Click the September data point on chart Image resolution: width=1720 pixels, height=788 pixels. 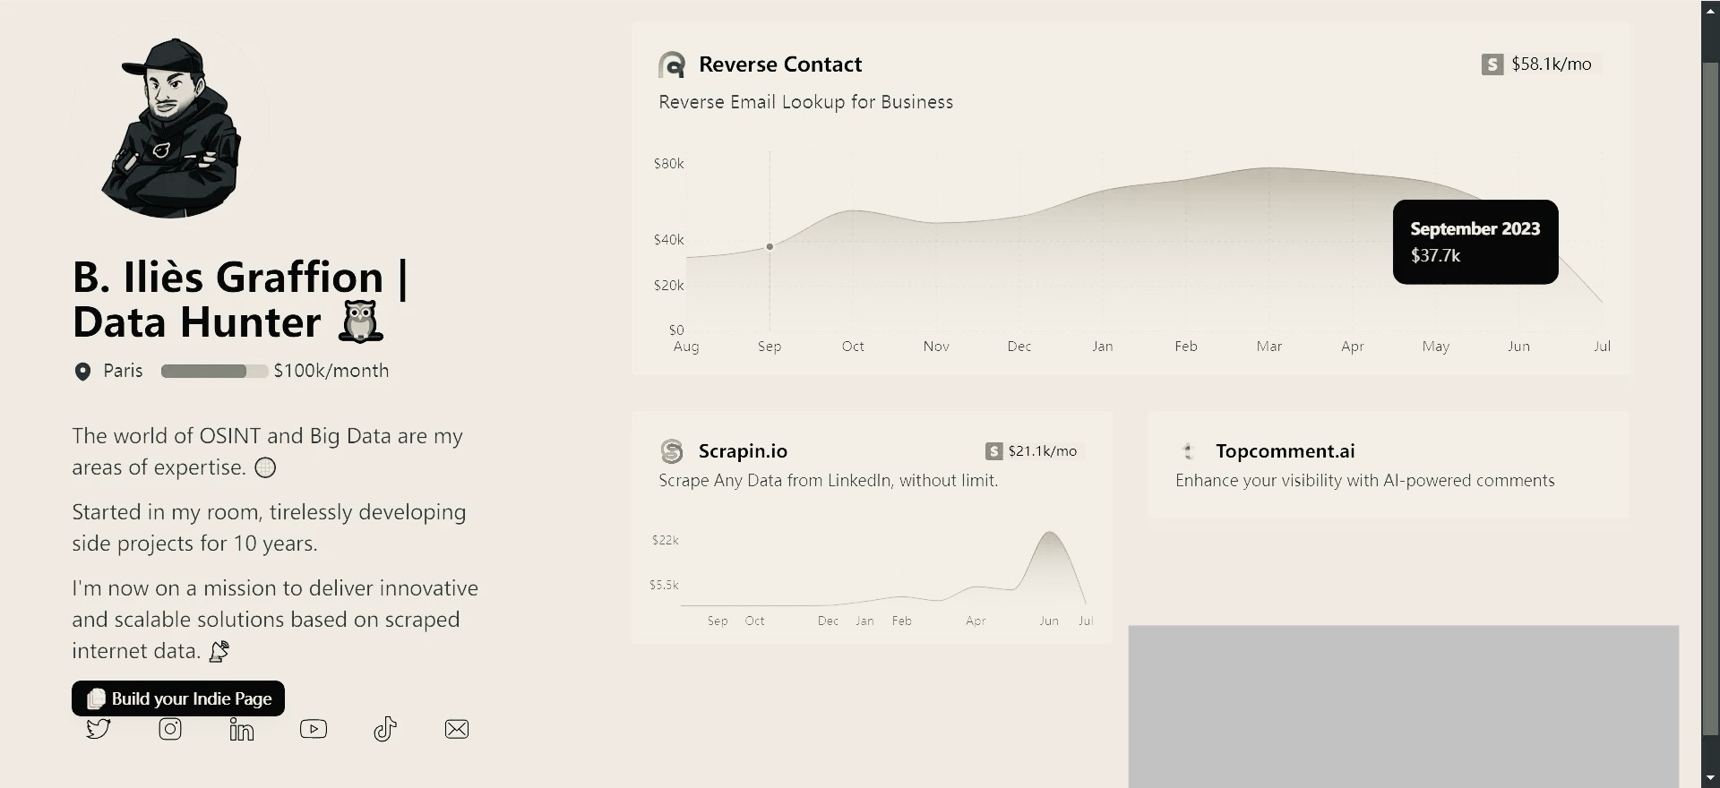770,246
